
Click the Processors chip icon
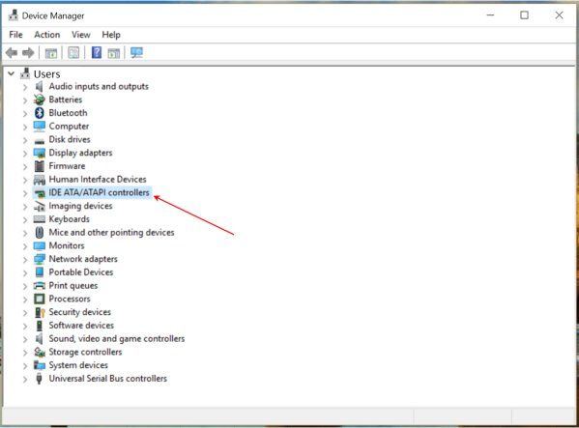coord(40,299)
